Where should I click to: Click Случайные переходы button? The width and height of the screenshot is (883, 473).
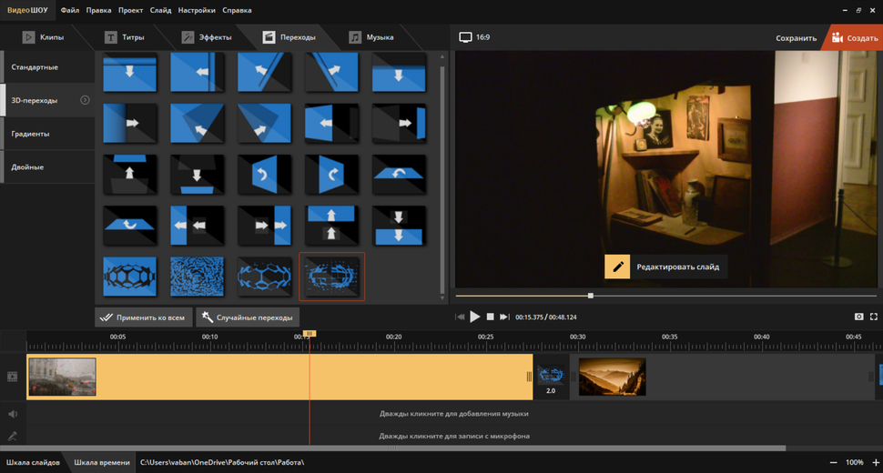point(248,317)
